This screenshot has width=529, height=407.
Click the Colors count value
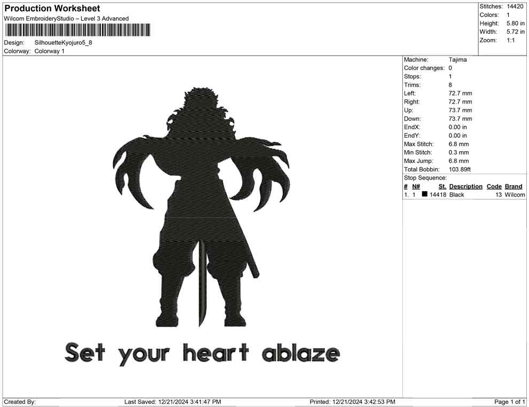tap(508, 15)
